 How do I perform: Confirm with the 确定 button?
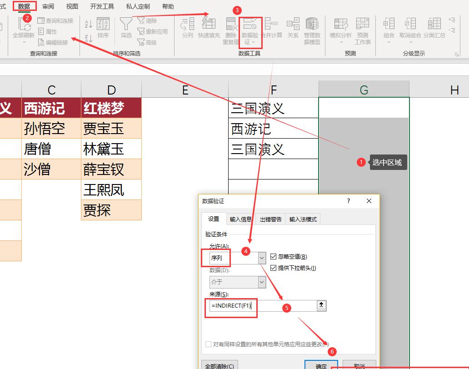(321, 365)
